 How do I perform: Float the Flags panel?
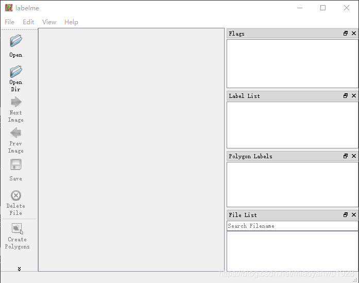tap(346, 34)
